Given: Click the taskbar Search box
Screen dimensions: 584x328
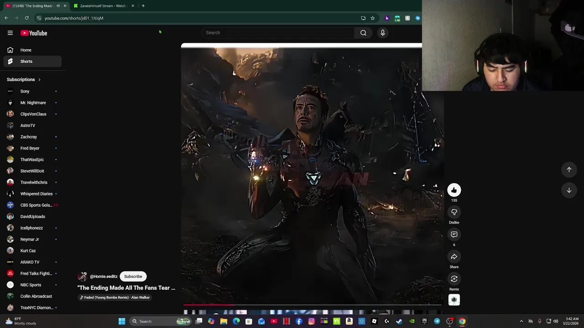Looking at the screenshot, I should pyautogui.click(x=161, y=321).
